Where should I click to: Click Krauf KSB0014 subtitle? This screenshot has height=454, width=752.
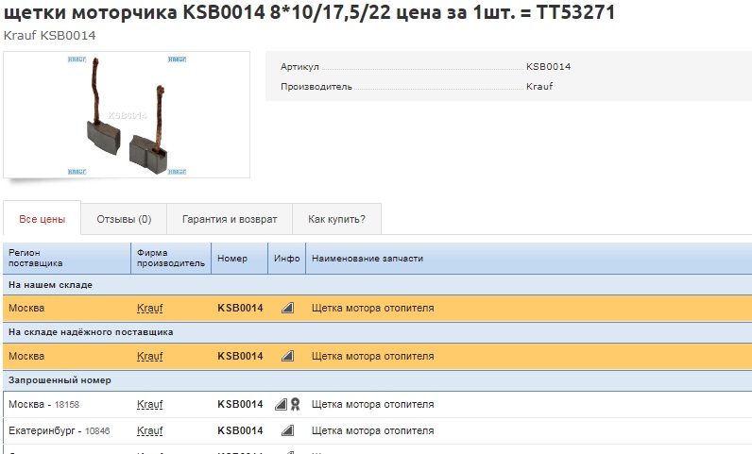pyautogui.click(x=49, y=36)
